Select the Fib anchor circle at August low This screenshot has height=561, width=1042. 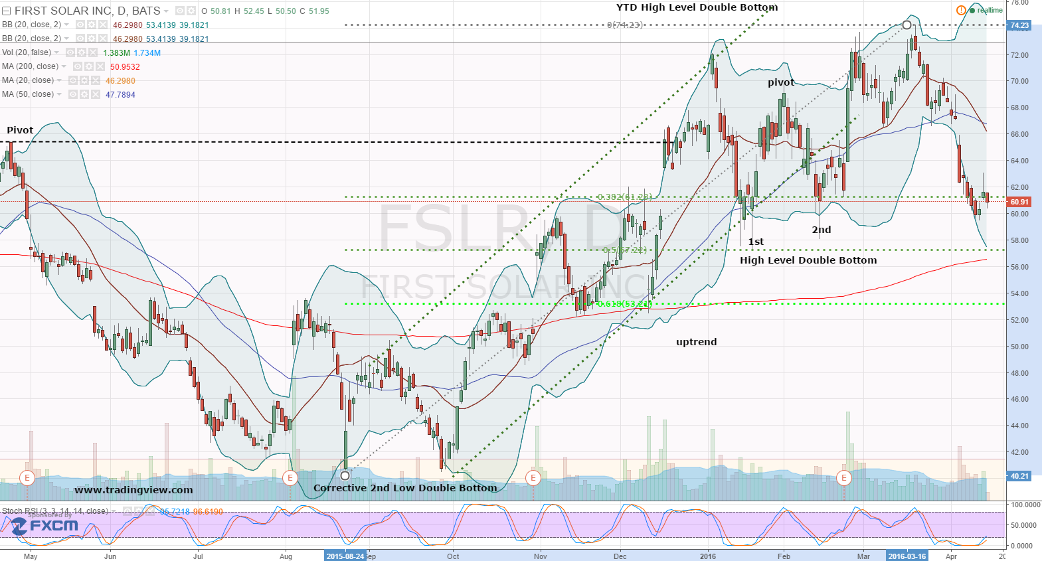pos(345,476)
